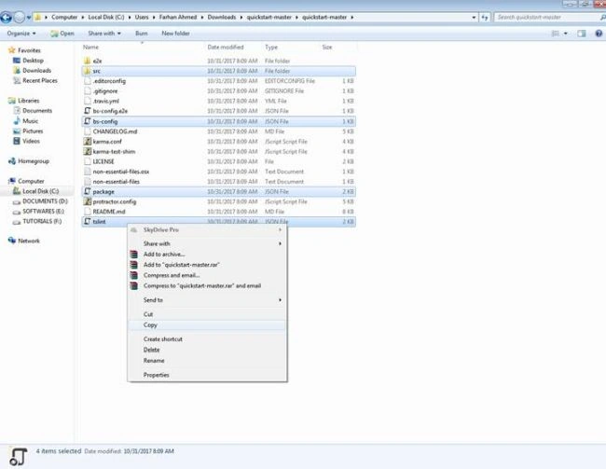Open Recent Places in the sidebar

[40, 80]
